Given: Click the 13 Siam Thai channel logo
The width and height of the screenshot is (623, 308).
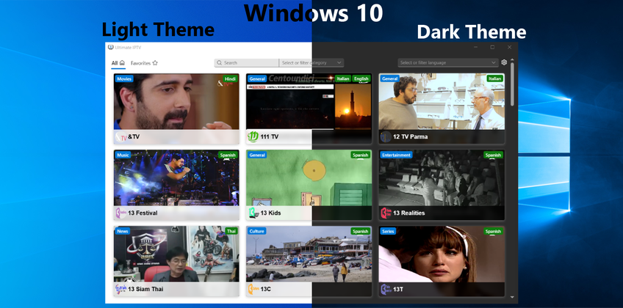Looking at the screenshot, I should pyautogui.click(x=120, y=289).
